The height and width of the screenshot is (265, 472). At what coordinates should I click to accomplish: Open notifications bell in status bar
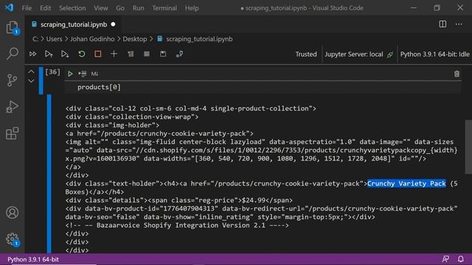coord(460,259)
